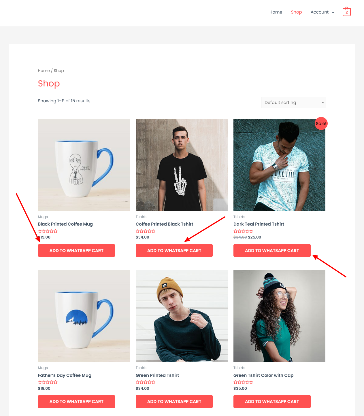364x416 pixels.
Task: Click star rating under Green Printed Tshirt
Action: [x=146, y=382]
